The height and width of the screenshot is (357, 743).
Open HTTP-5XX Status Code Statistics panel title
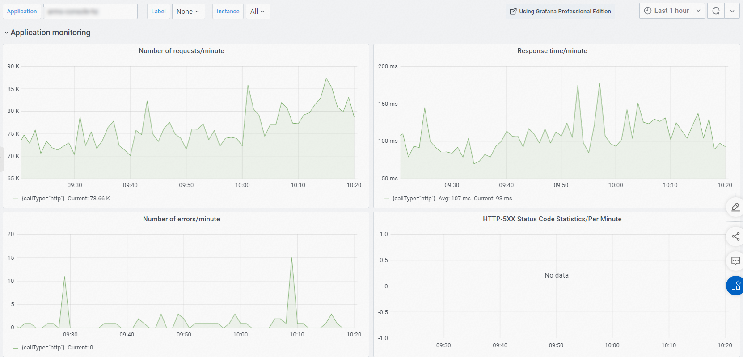552,219
